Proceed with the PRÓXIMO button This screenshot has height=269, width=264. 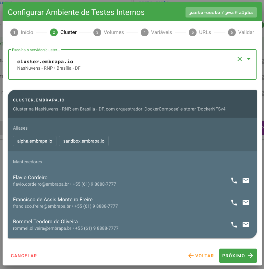238,256
